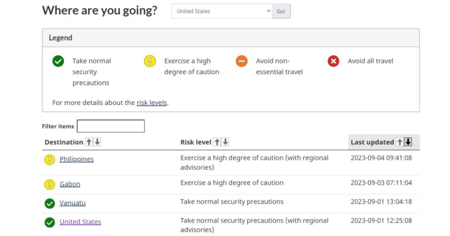Click the green checkmark icon in legend
The width and height of the screenshot is (450, 236).
click(58, 61)
